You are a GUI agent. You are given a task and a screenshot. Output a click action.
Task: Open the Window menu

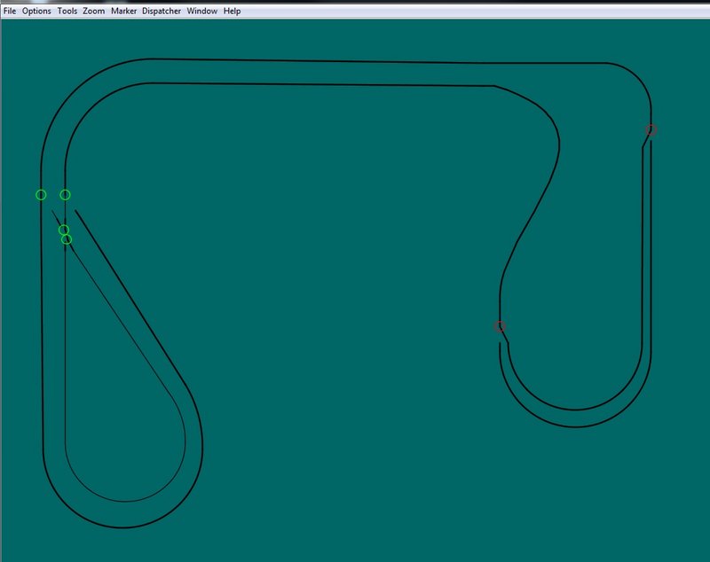click(x=202, y=11)
